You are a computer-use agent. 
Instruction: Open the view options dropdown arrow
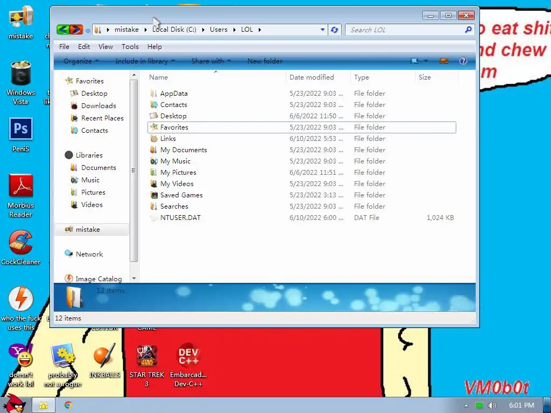tap(426, 61)
